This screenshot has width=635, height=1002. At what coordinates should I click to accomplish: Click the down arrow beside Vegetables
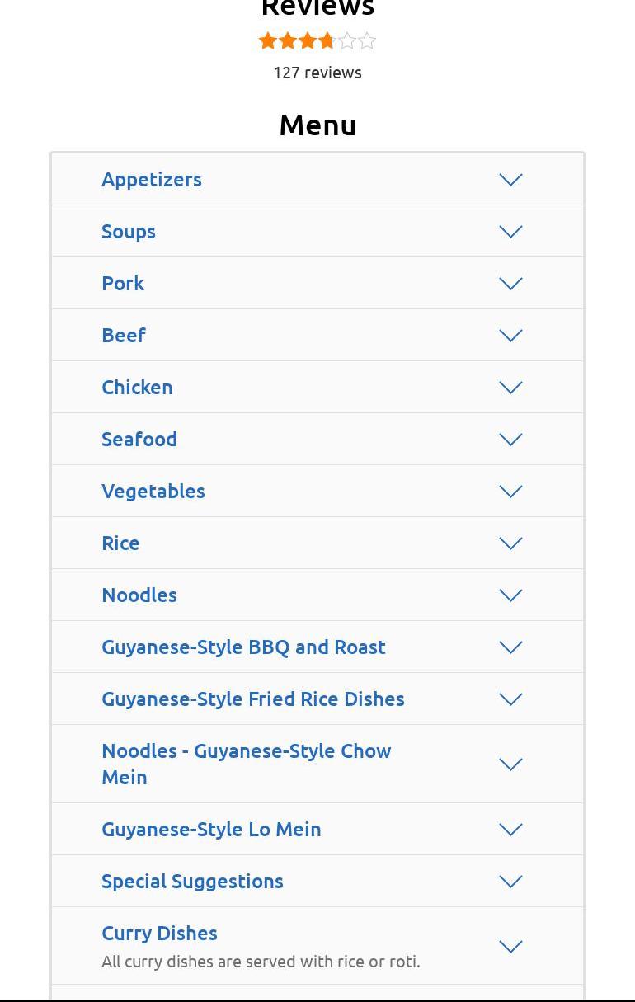(510, 492)
